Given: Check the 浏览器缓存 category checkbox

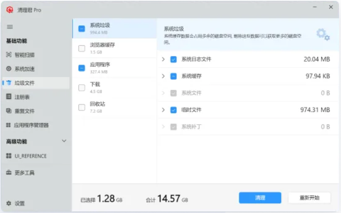Looking at the screenshot, I should (82, 49).
